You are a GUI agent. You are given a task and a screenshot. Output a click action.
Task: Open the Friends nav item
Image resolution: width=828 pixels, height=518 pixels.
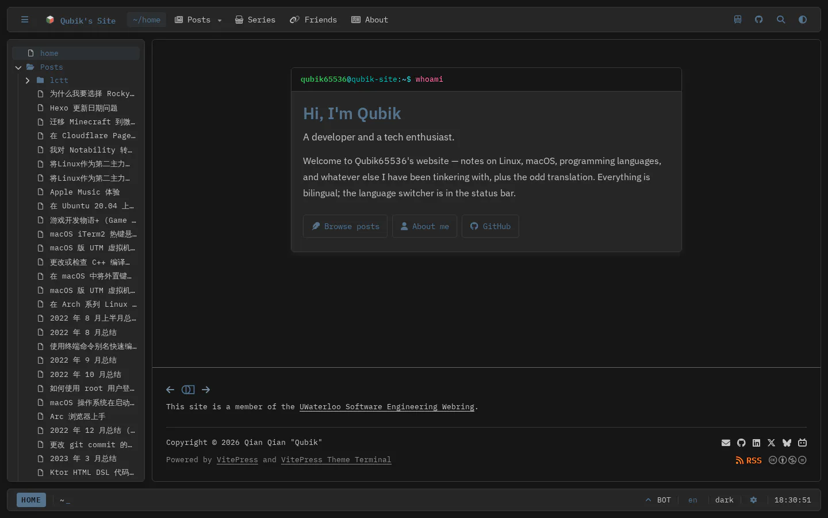pyautogui.click(x=313, y=20)
